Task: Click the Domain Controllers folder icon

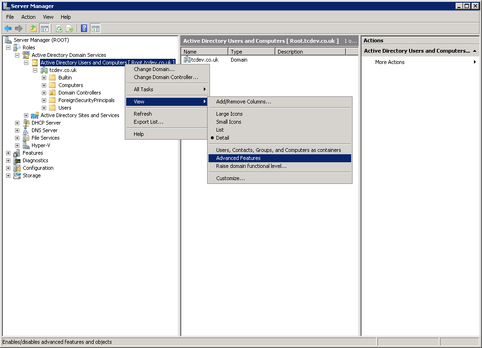Action: click(53, 93)
